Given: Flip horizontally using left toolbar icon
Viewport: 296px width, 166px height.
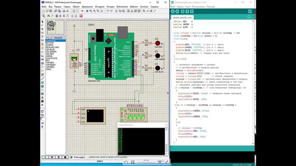Looking at the screenshot, I should [x=42, y=123].
